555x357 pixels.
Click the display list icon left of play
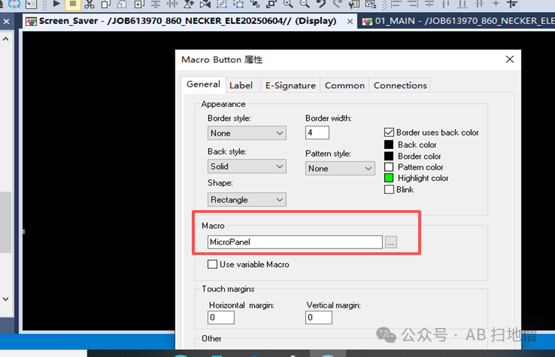[31, 4]
